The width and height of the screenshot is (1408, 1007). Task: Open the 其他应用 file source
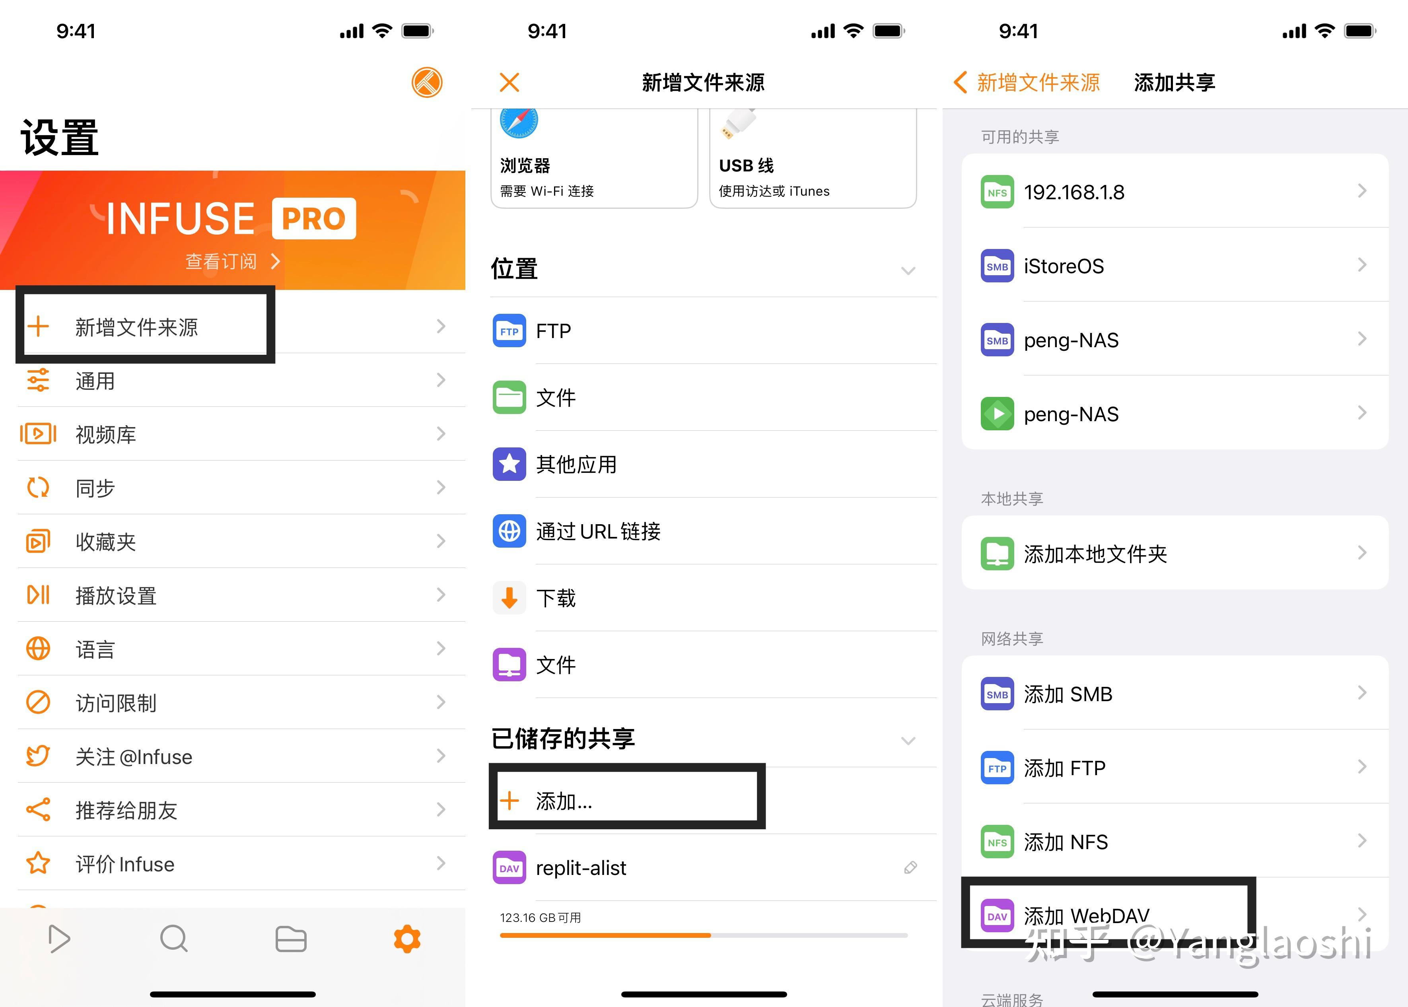[x=576, y=465]
